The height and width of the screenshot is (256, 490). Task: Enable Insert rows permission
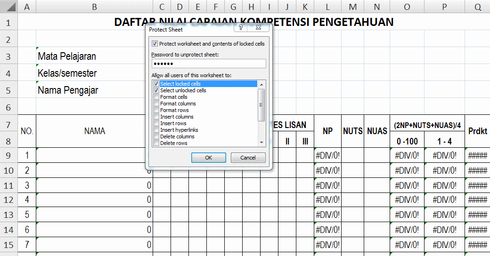[156, 123]
